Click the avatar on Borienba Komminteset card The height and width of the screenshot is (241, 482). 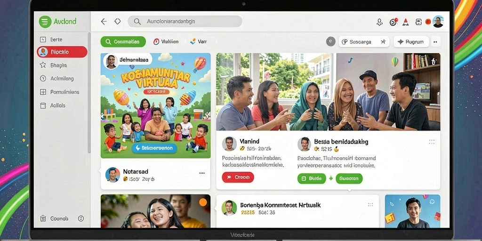click(x=229, y=208)
